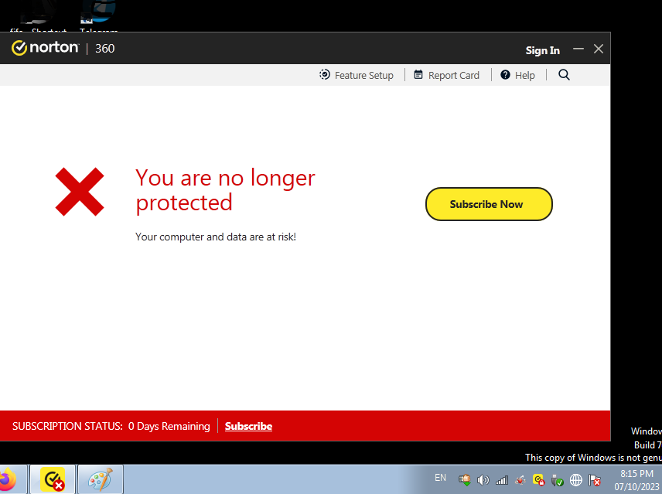Follow the Subscribe link in red status bar

[x=248, y=426]
